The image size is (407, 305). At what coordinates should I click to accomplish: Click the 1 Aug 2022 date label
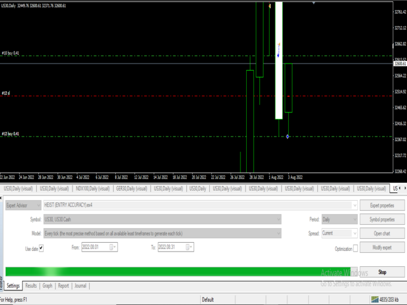pos(275,177)
